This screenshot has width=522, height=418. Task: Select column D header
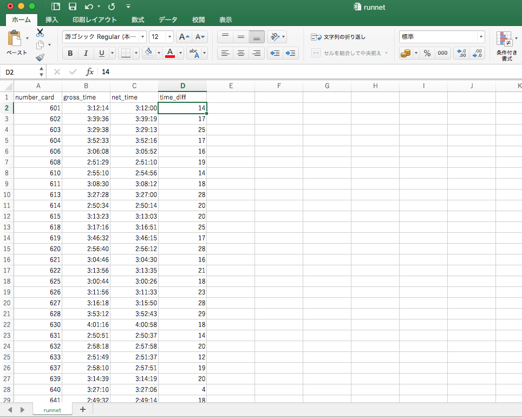click(182, 86)
